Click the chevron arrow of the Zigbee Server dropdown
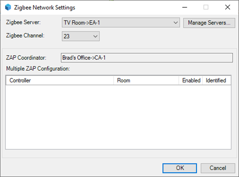The height and width of the screenshot is (177, 239). (x=175, y=23)
